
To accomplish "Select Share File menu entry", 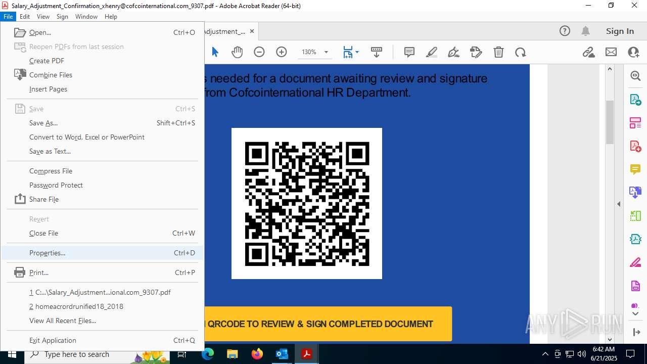I will (x=103, y=199).
